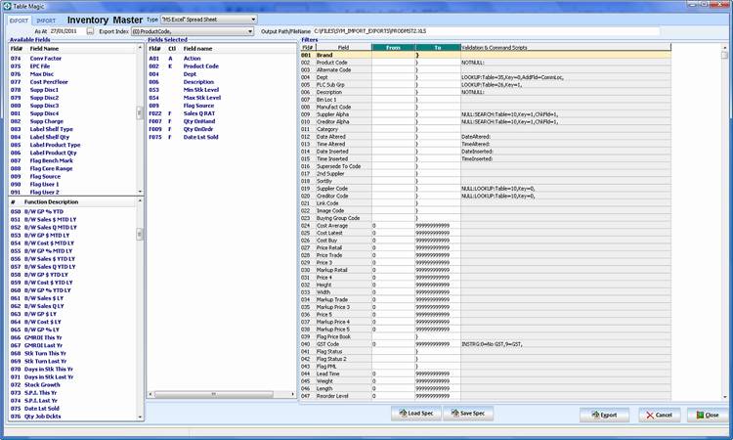733x440 pixels.
Task: Switch to the EXPORT tab
Action: [x=20, y=21]
